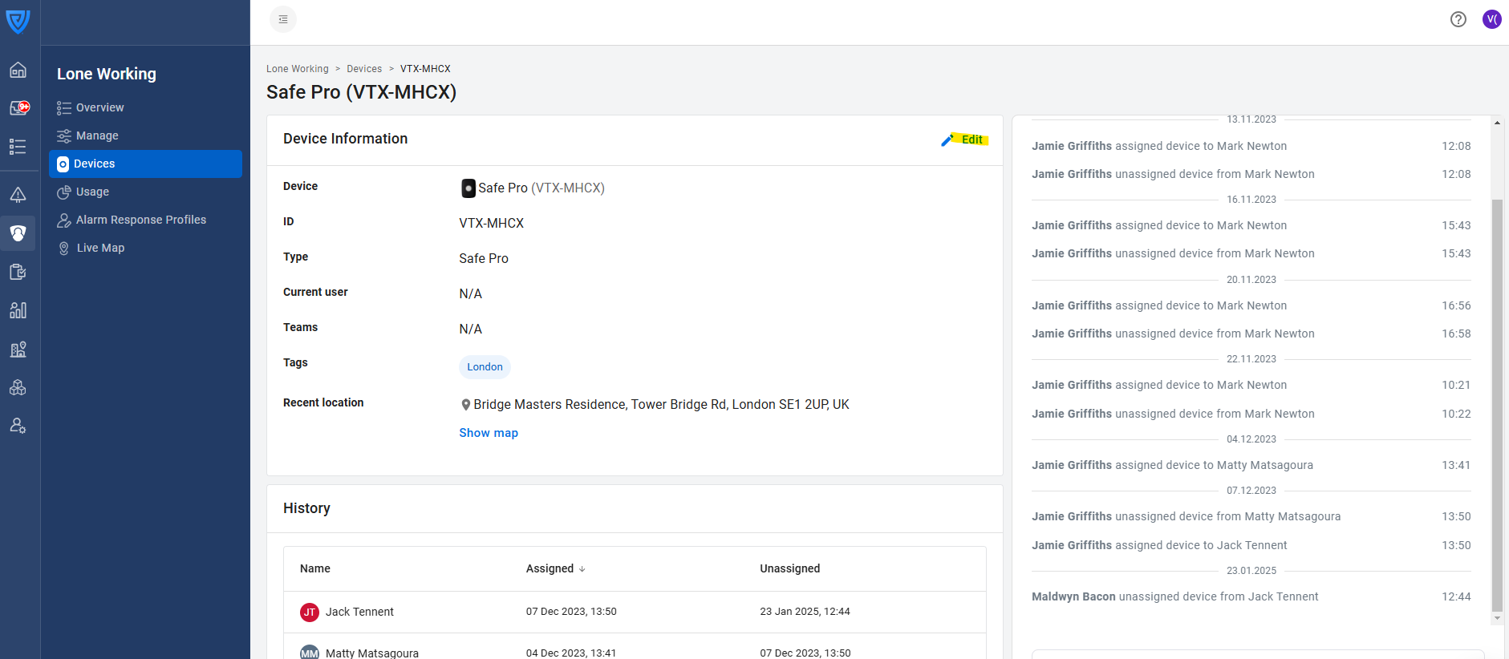Click the list view icon in rail
This screenshot has height=659, width=1509.
[x=18, y=147]
